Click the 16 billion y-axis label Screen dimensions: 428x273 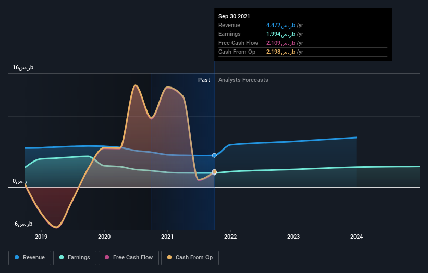pos(23,67)
